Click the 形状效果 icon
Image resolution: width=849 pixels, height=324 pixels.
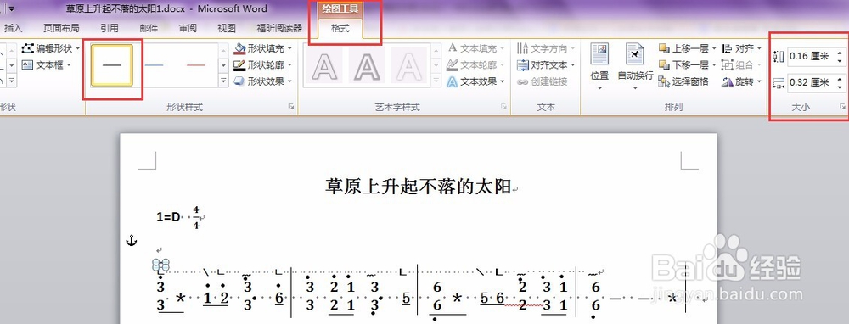pos(239,81)
